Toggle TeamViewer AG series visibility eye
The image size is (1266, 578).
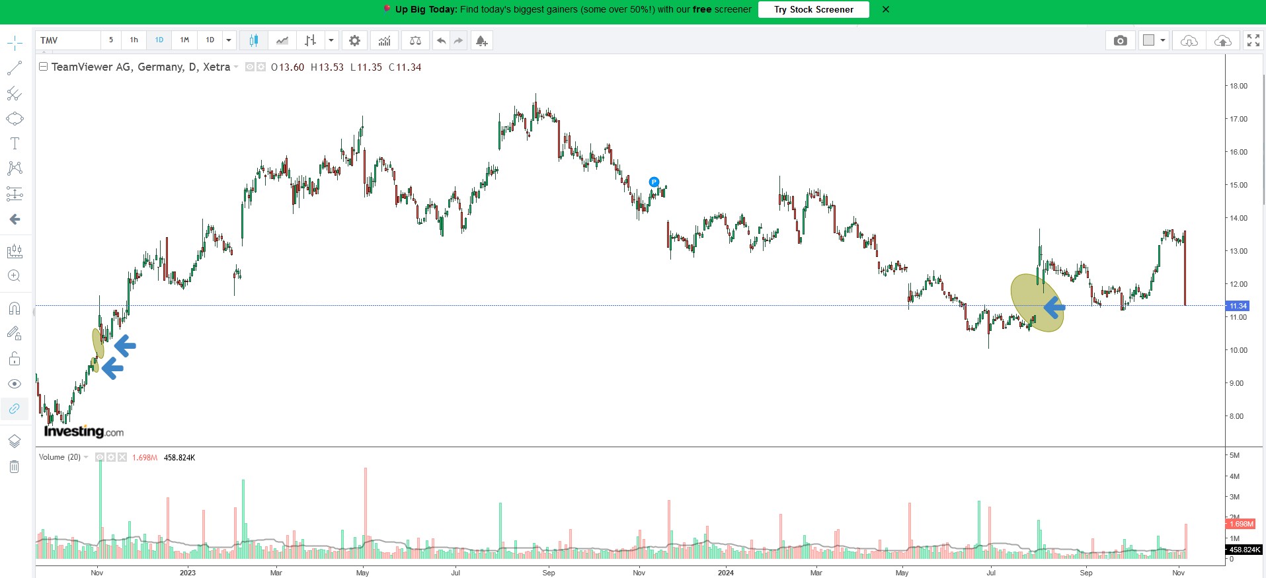(x=250, y=67)
